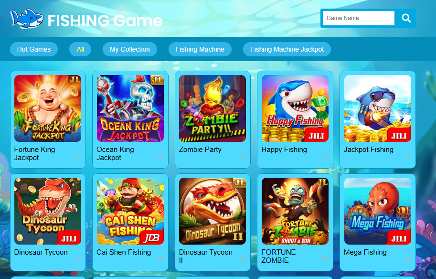Click the blue shark logo

pos(27,19)
